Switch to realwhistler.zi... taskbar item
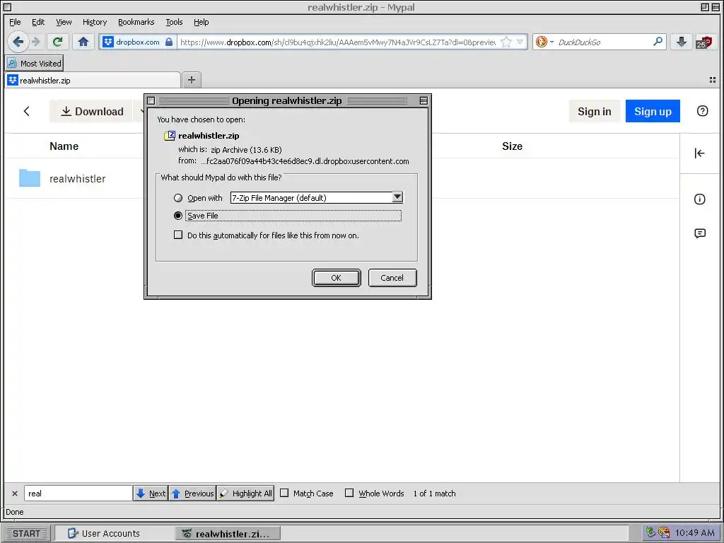 coord(228,534)
